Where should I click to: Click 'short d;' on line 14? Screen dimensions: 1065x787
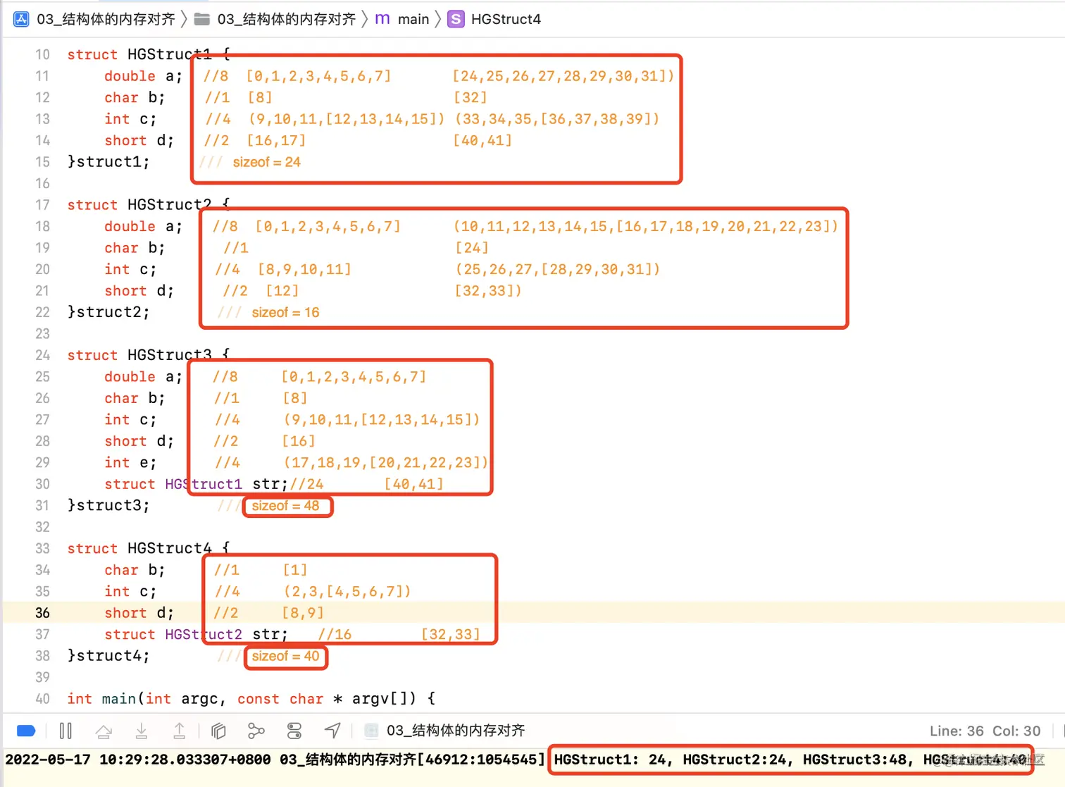[x=139, y=140]
